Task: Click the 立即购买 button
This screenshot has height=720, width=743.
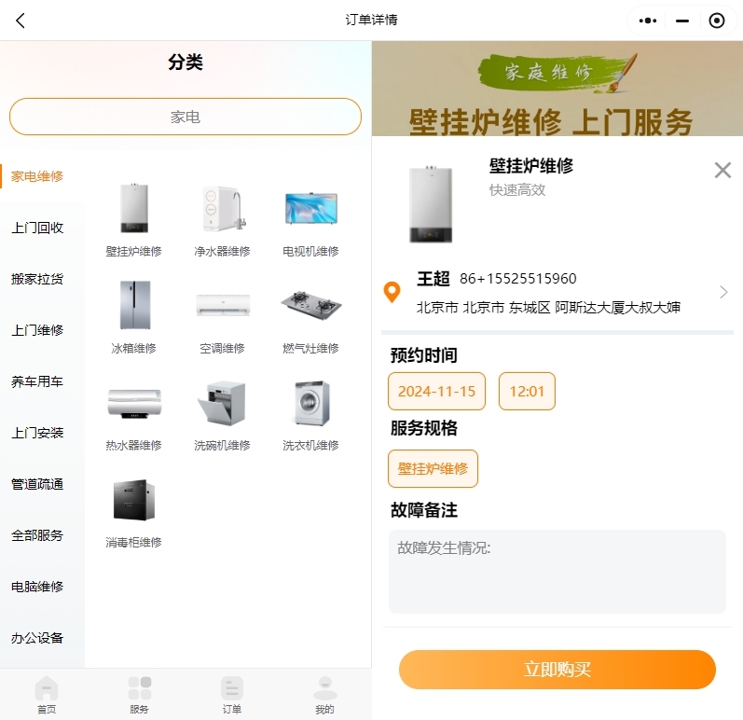Action: click(x=557, y=670)
